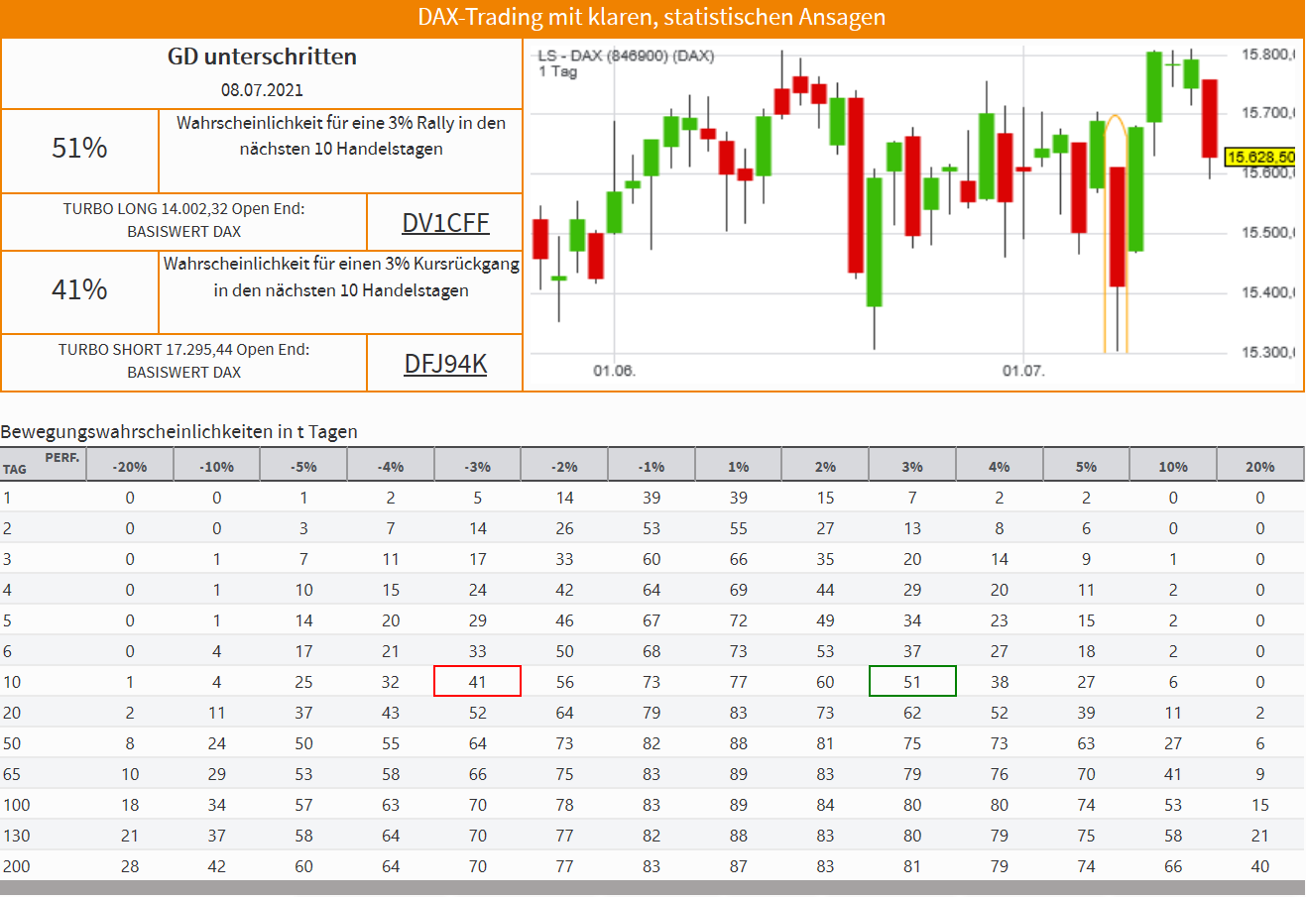This screenshot has height=897, width=1306.
Task: Click the 01.06. date axis label
Action: pos(614,371)
